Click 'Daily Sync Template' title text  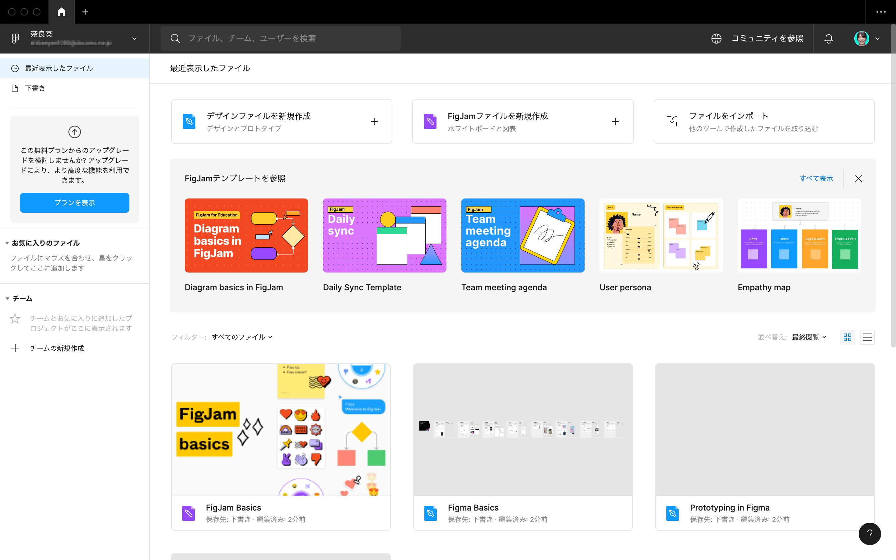tap(362, 287)
